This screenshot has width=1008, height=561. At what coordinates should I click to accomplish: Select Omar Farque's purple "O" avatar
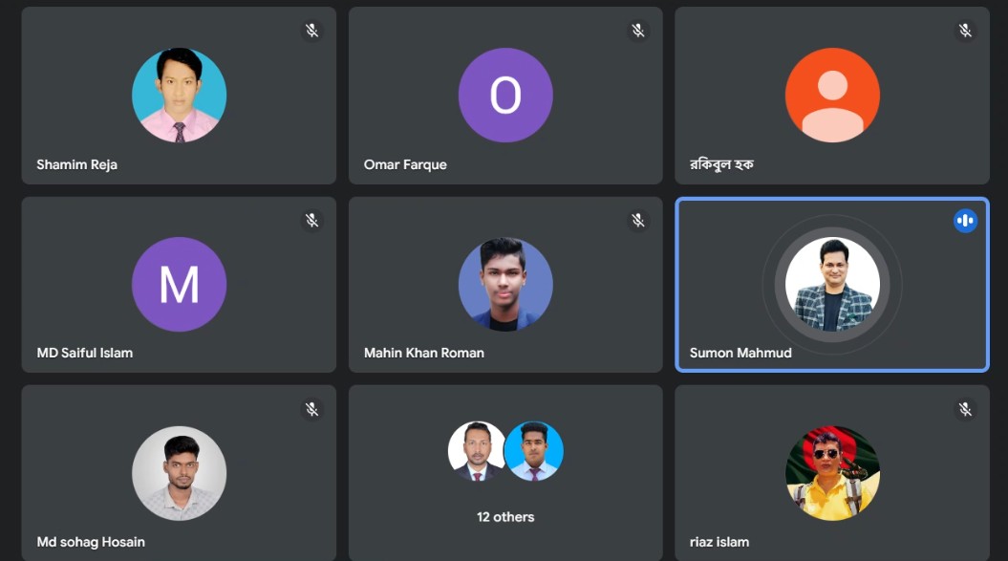pos(505,96)
